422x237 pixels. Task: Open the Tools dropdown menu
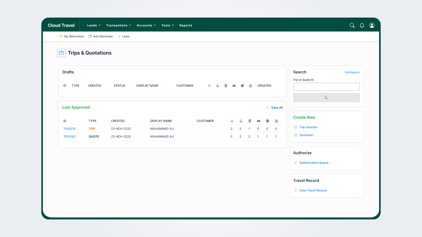point(167,26)
